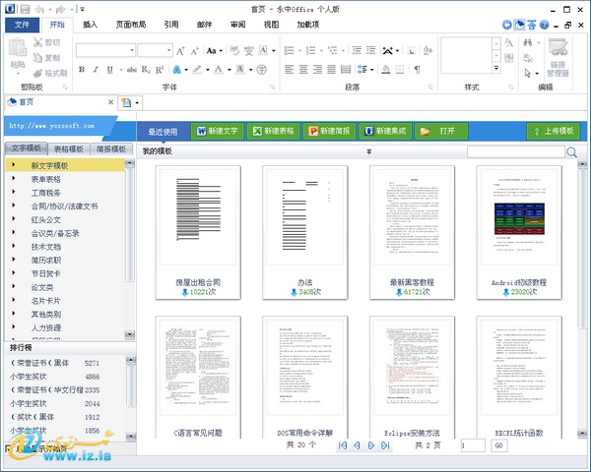Click the template search magnifier icon

(x=571, y=152)
